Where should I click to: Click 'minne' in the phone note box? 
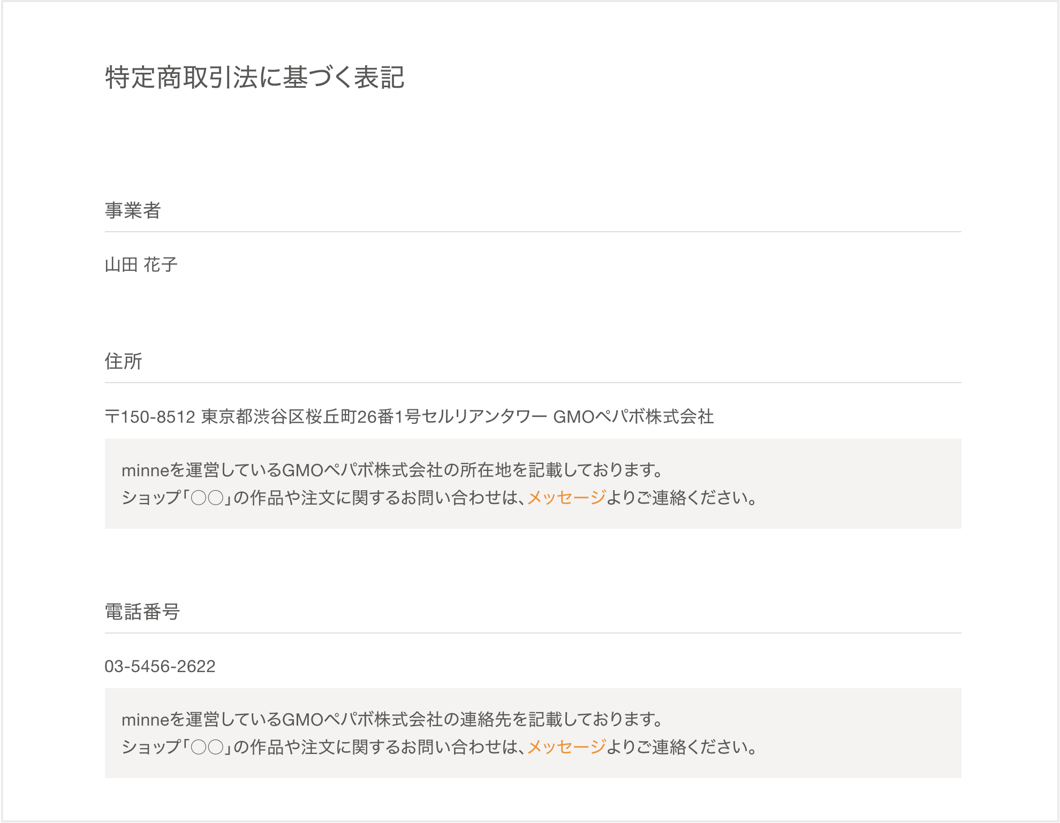(x=145, y=720)
